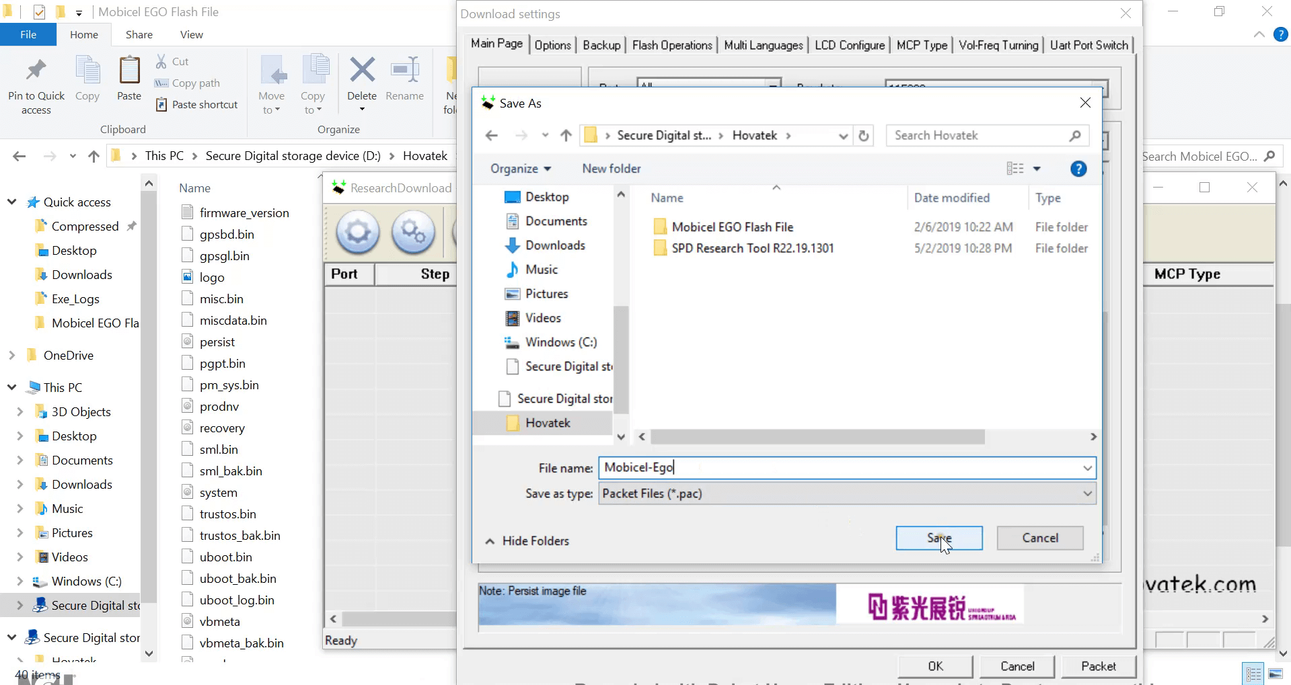Click the Refresh icon beside the address path
The height and width of the screenshot is (685, 1291).
point(864,136)
